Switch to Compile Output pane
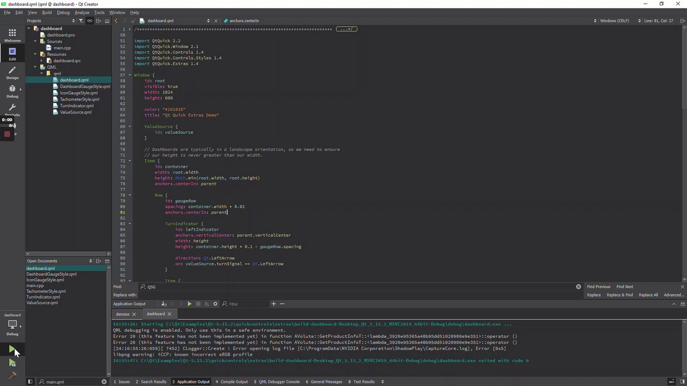Image resolution: width=687 pixels, height=386 pixels. tap(232, 382)
